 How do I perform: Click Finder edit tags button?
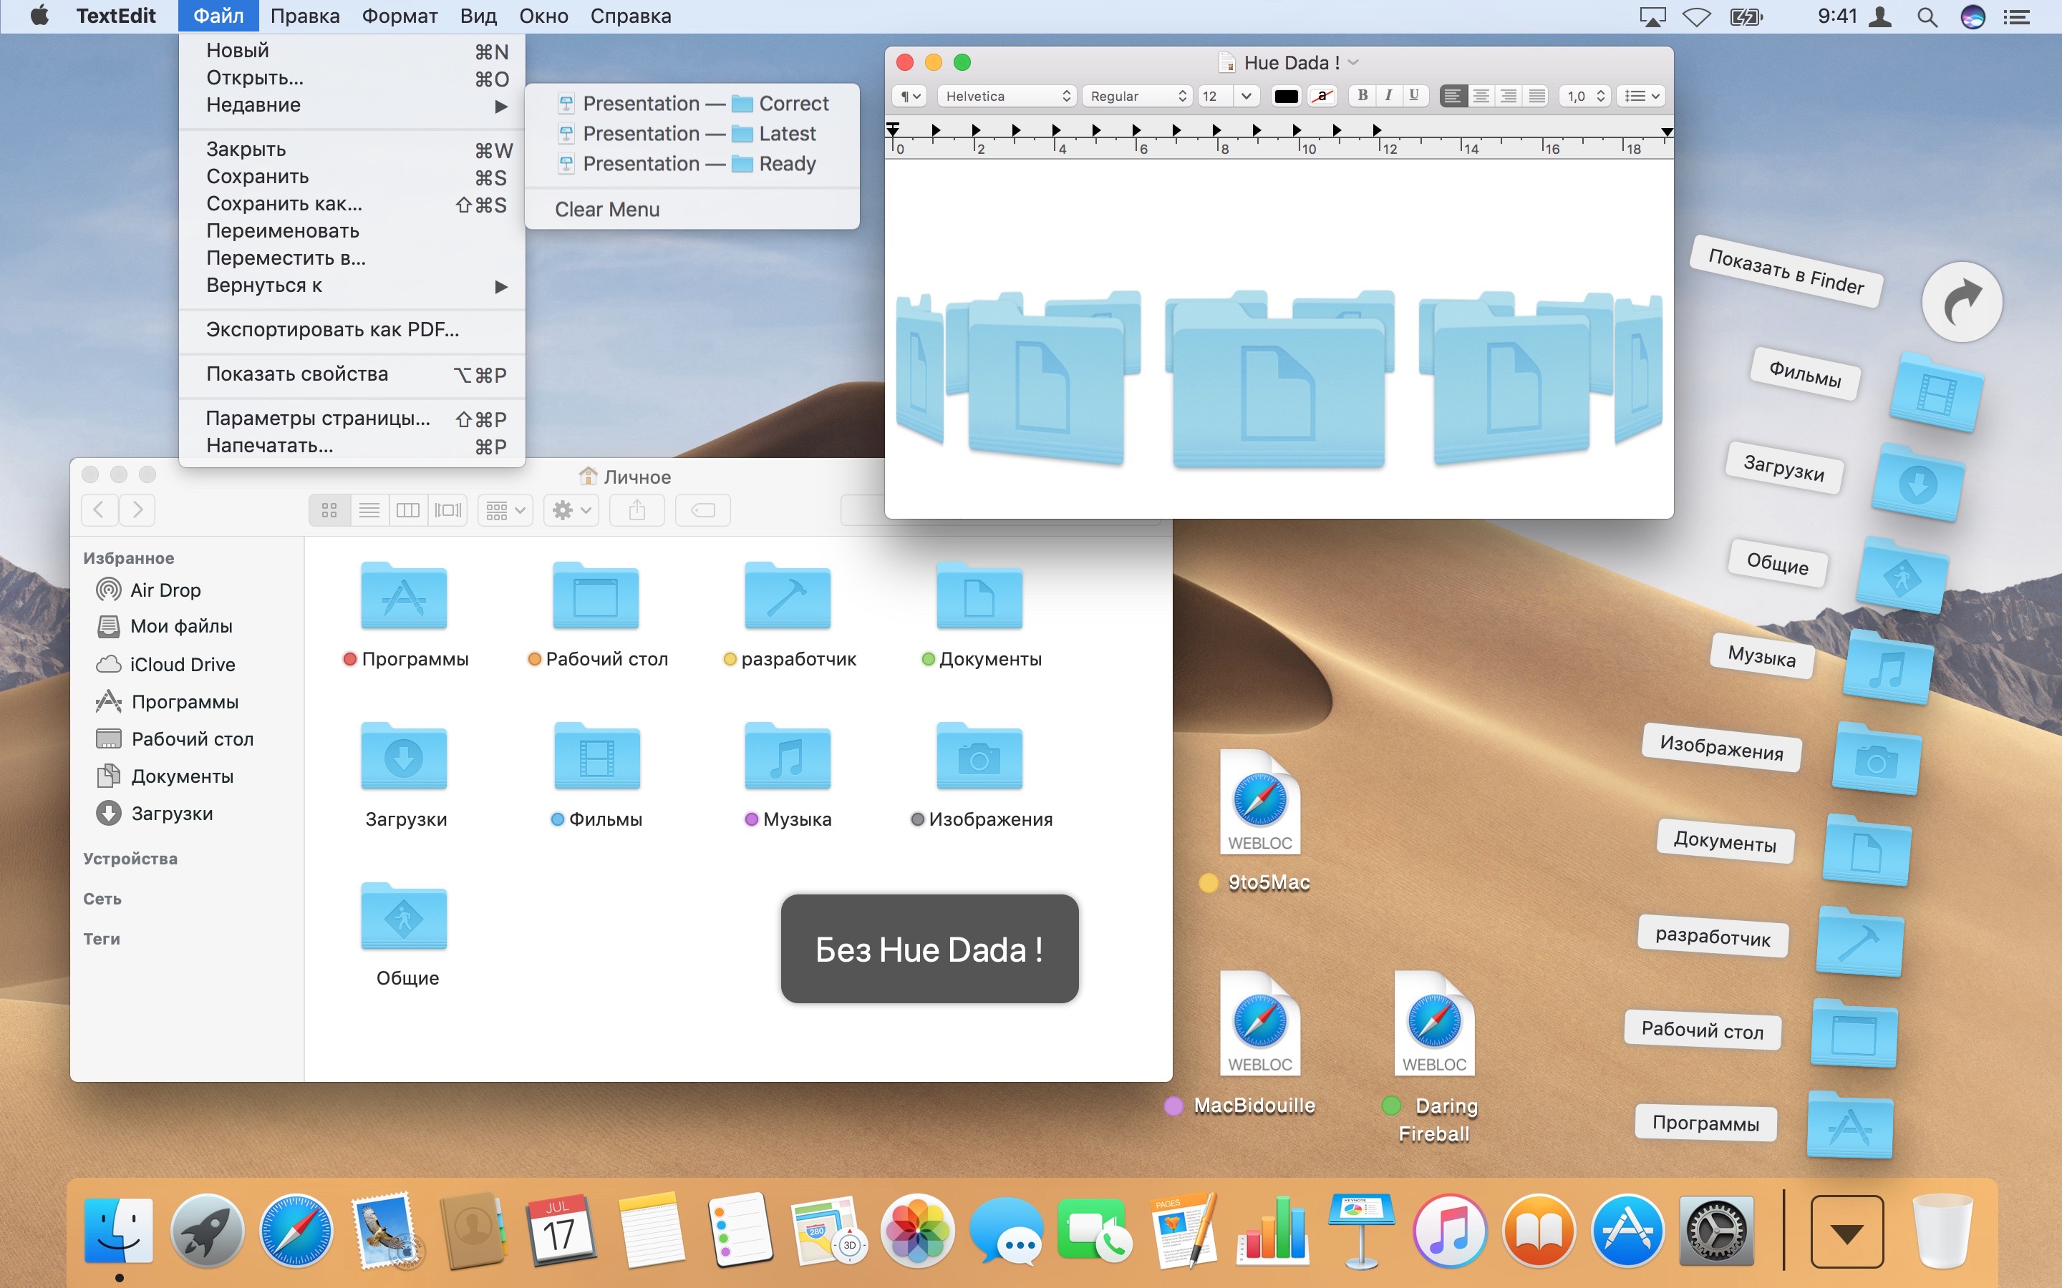(703, 510)
